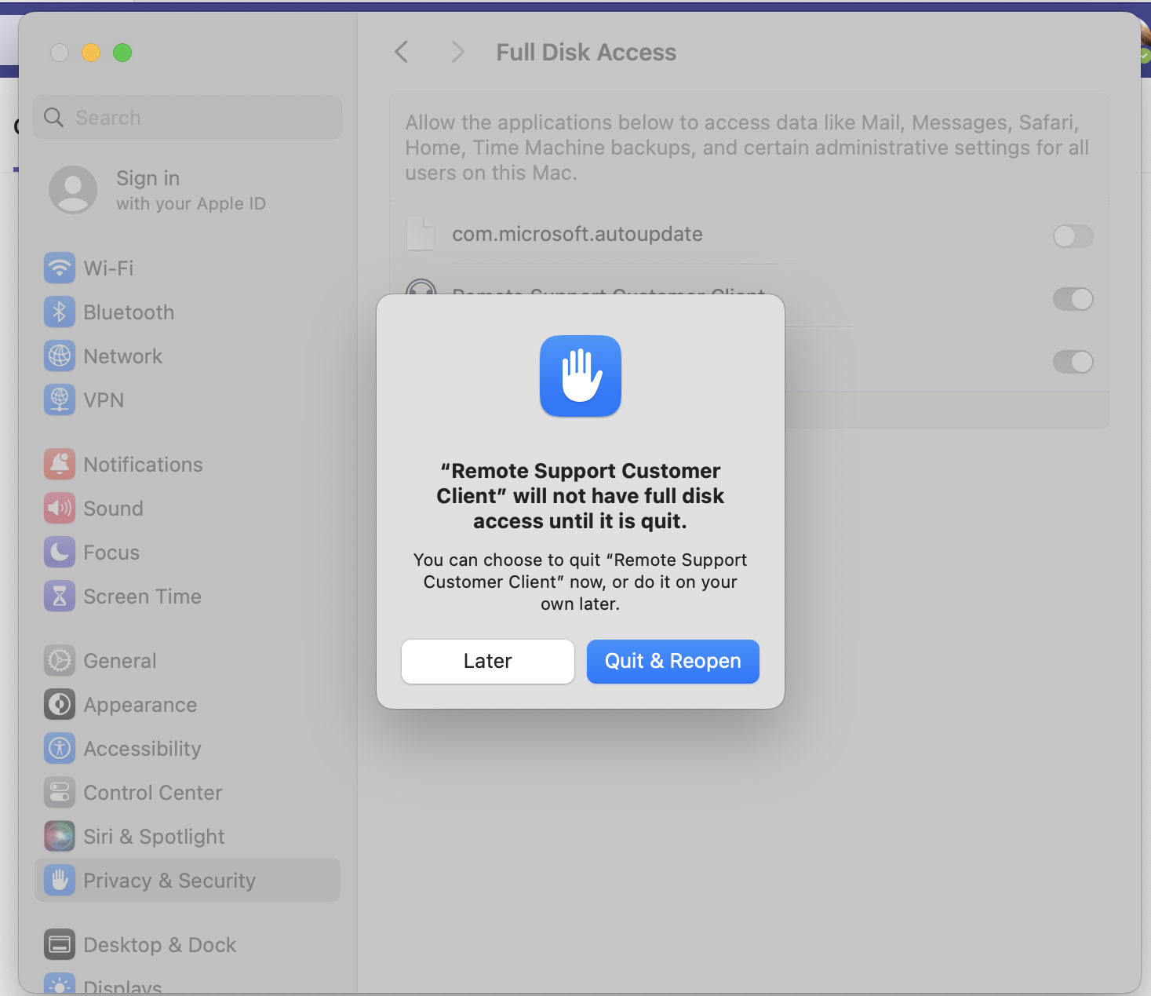Open the VPN sidebar icon
Screen dimensions: 1151x996
pos(60,400)
